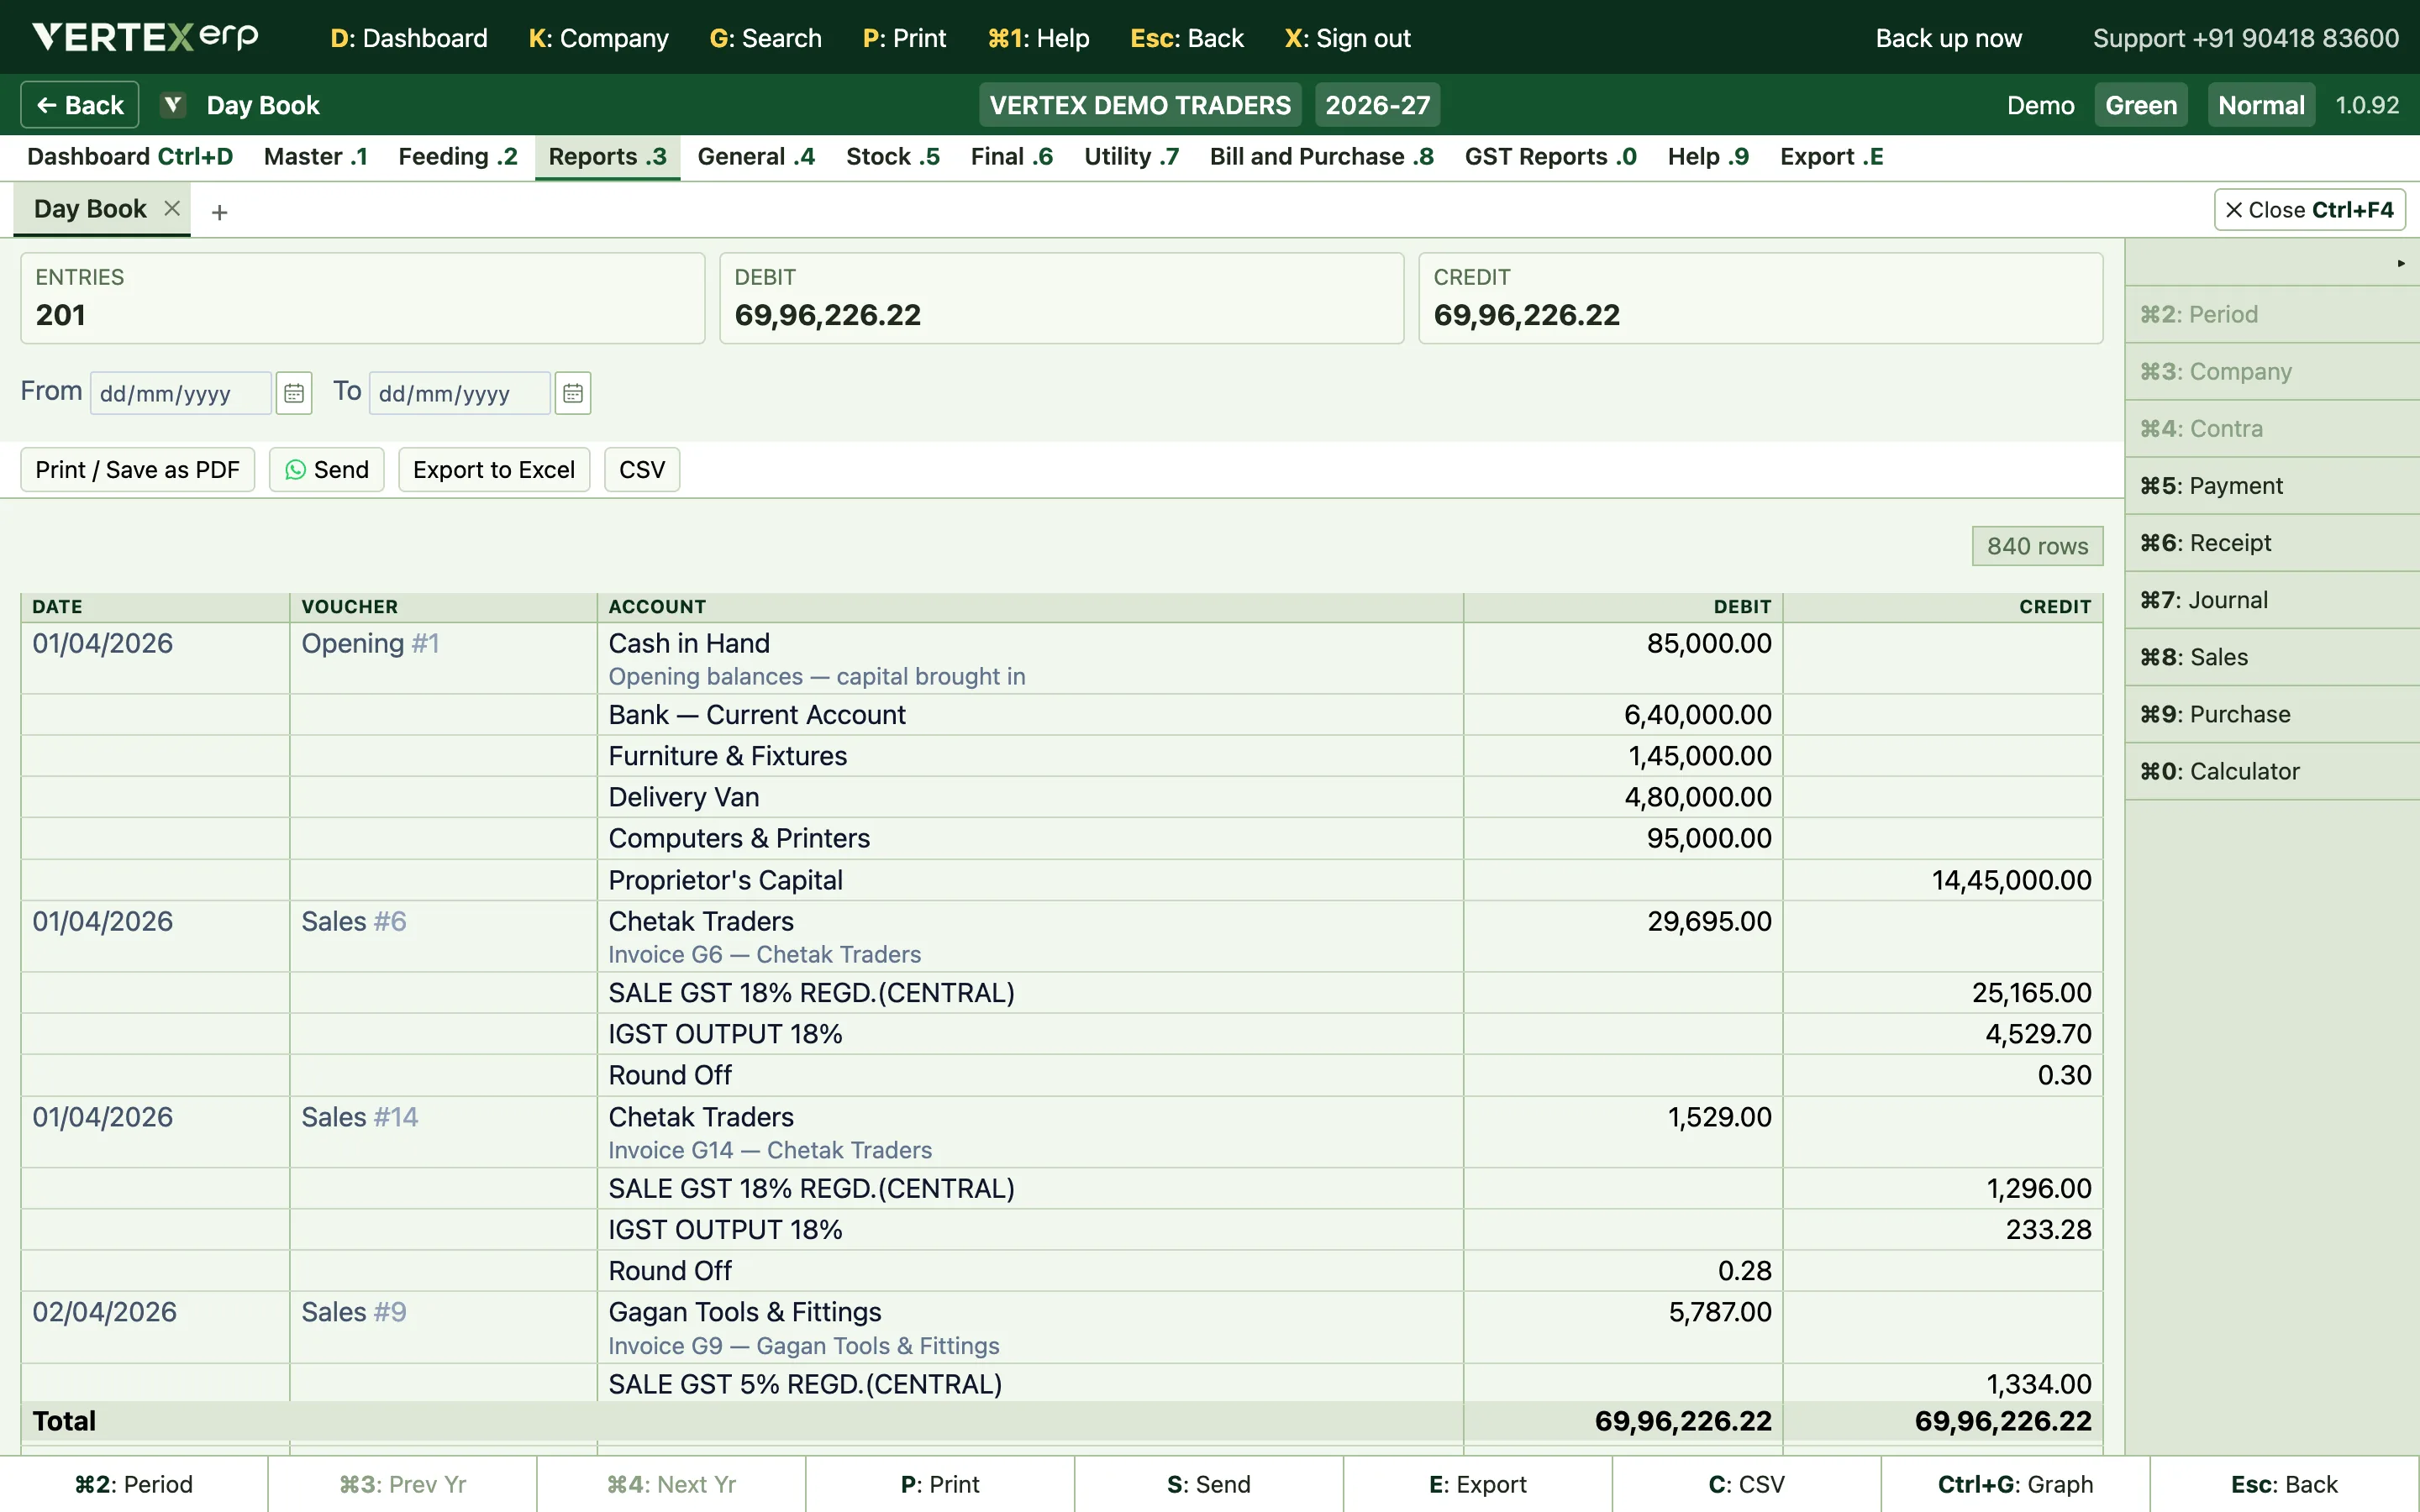Close the Day Book tab with its X

pyautogui.click(x=172, y=208)
